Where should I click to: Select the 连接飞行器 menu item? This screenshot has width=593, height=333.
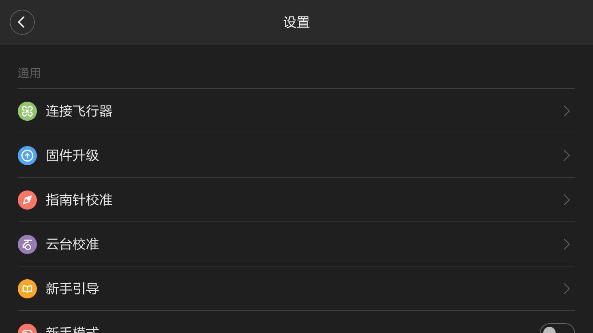79,111
